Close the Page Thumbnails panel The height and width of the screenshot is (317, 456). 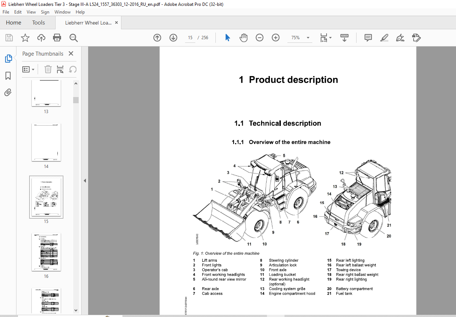point(71,53)
